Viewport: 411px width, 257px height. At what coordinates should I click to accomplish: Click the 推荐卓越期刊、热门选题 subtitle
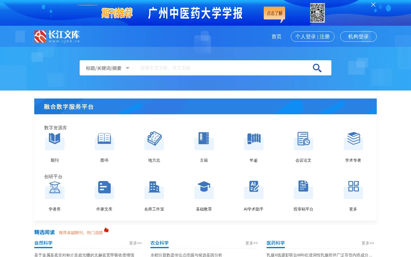[81, 233]
